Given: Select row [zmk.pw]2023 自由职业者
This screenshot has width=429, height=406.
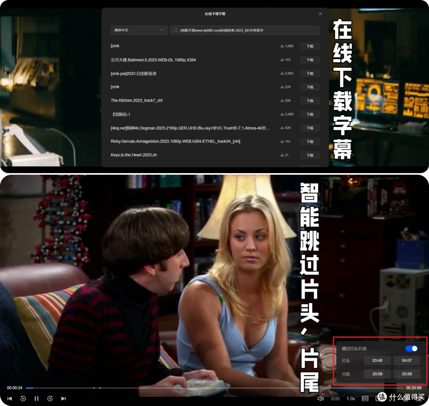Looking at the screenshot, I should click(x=215, y=73).
